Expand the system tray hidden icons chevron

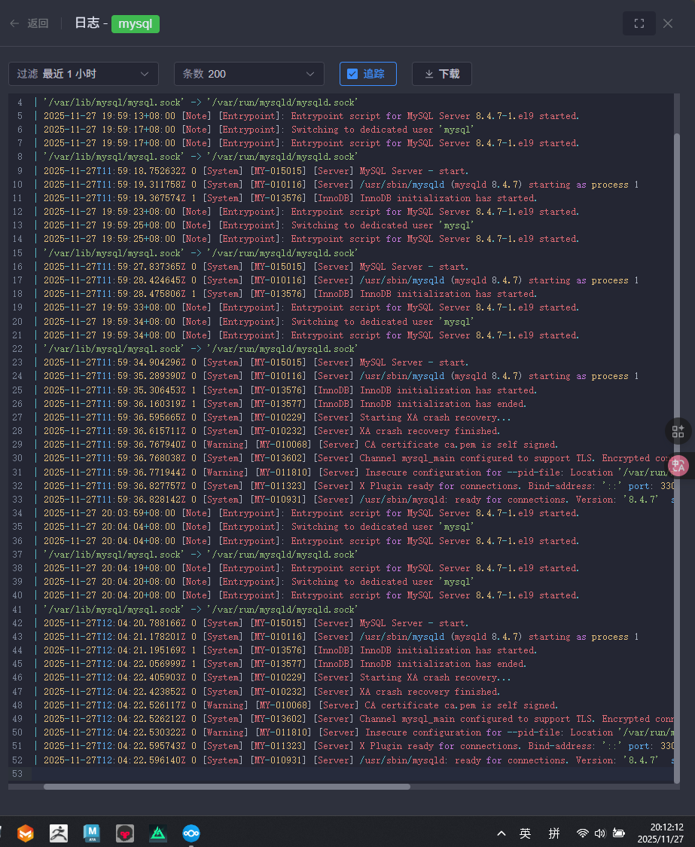pyautogui.click(x=501, y=833)
